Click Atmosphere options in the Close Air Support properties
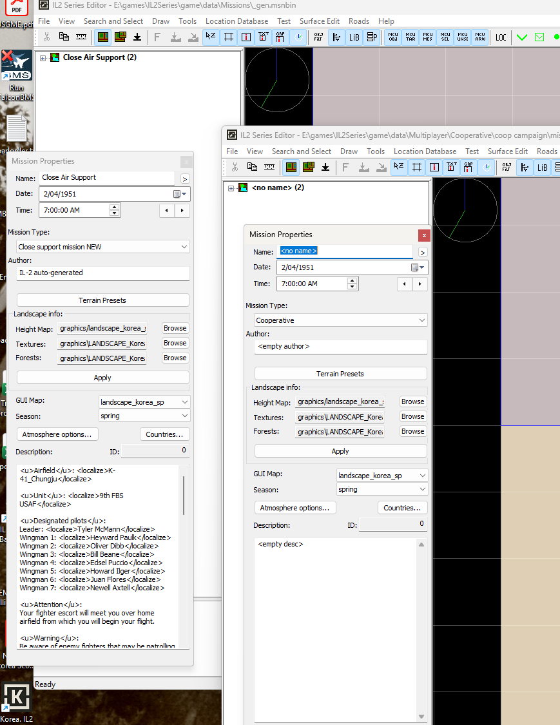 coord(57,434)
